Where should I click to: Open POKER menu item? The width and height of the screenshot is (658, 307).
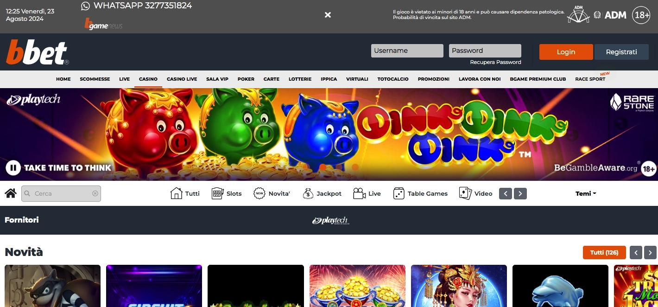coord(246,79)
